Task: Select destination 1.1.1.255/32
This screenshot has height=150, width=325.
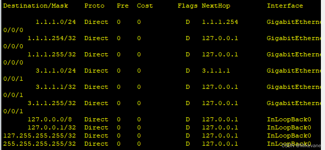Action: tap(52, 55)
